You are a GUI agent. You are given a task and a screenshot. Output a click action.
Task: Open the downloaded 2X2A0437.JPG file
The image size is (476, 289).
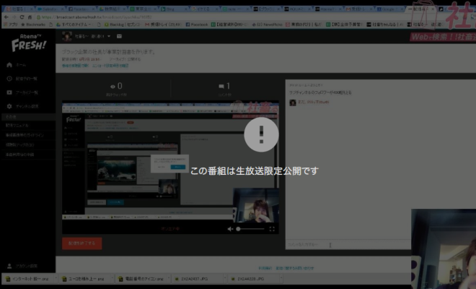(x=193, y=278)
